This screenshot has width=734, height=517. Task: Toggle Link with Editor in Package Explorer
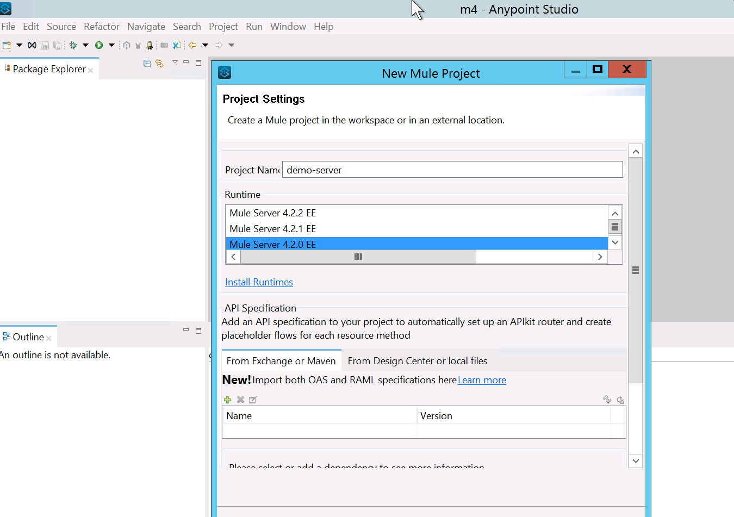coord(159,63)
